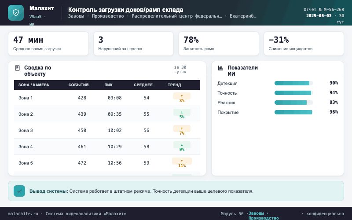Click average value 55 for Зона 2

pyautogui.click(x=147, y=114)
